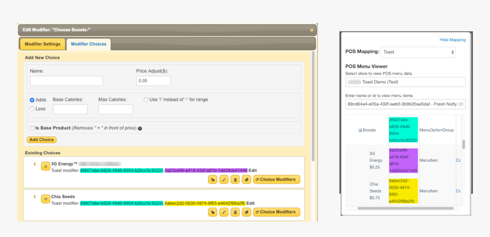Open the POS Mapping dropdown
The width and height of the screenshot is (490, 237).
tap(418, 52)
